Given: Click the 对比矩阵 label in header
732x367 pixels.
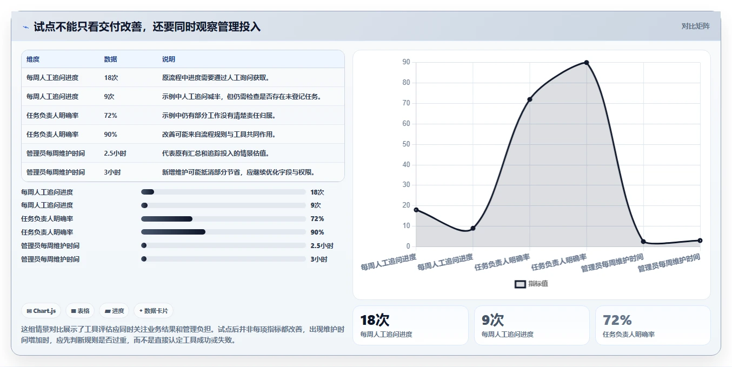Looking at the screenshot, I should (696, 26).
